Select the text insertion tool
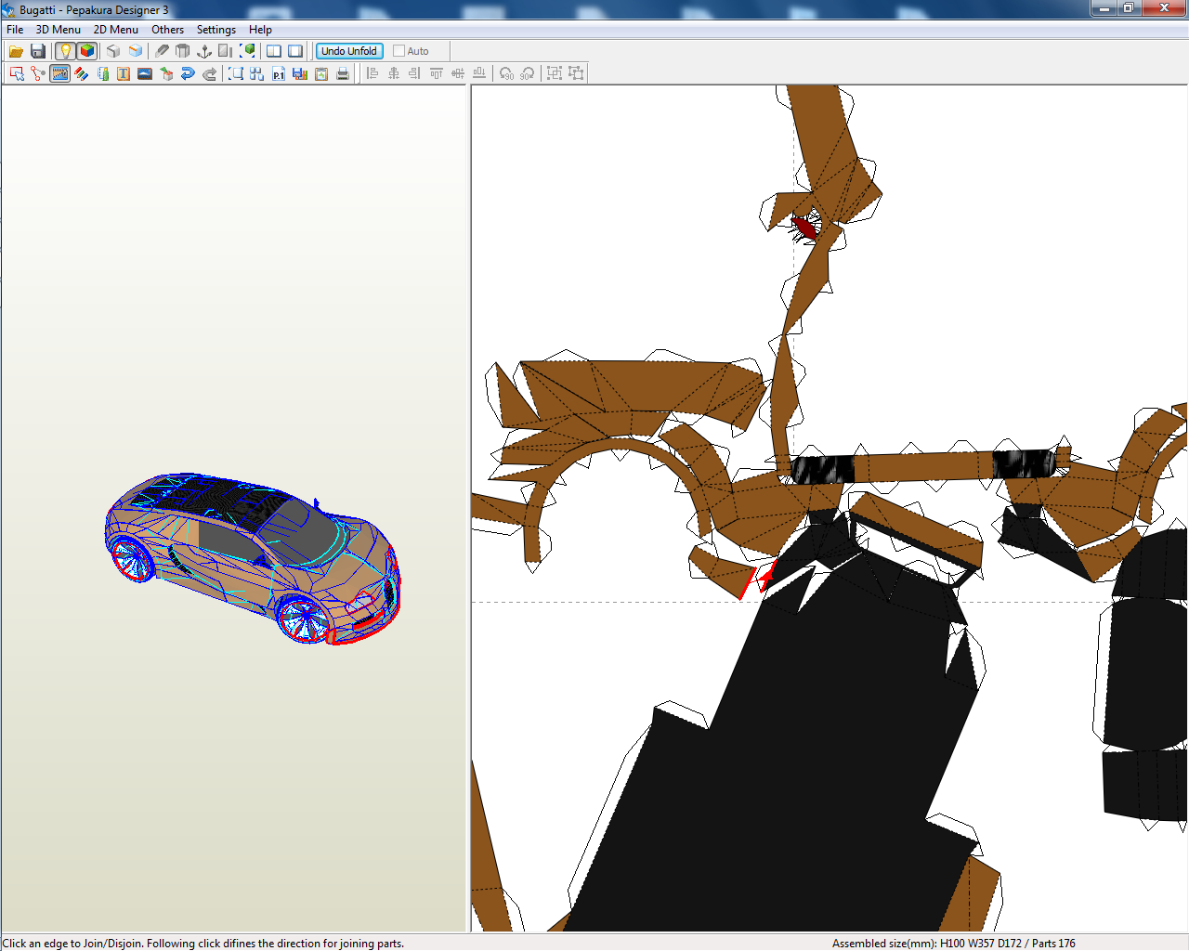1189x951 pixels. click(x=123, y=72)
